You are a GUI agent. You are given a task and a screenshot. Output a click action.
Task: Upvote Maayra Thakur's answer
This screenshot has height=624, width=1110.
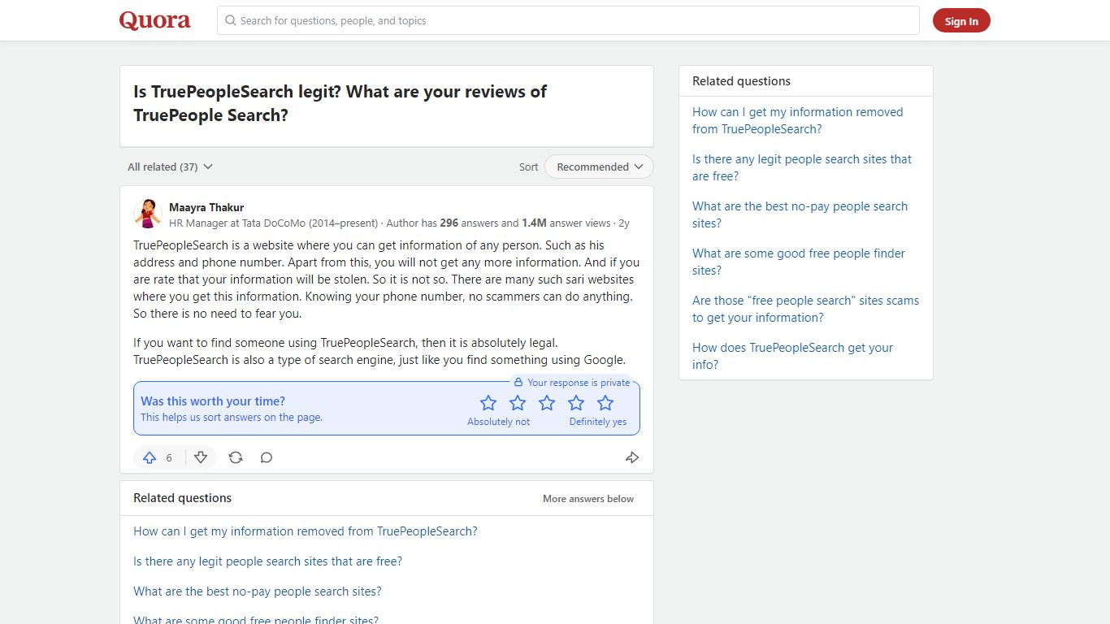(159, 457)
